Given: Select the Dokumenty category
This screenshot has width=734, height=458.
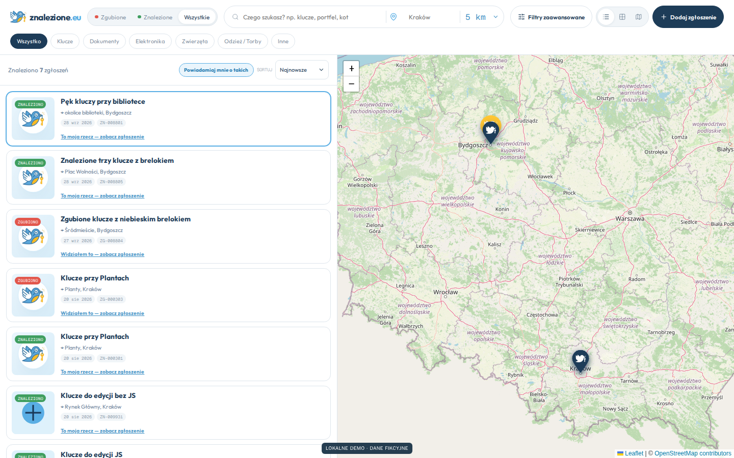Looking at the screenshot, I should [104, 41].
